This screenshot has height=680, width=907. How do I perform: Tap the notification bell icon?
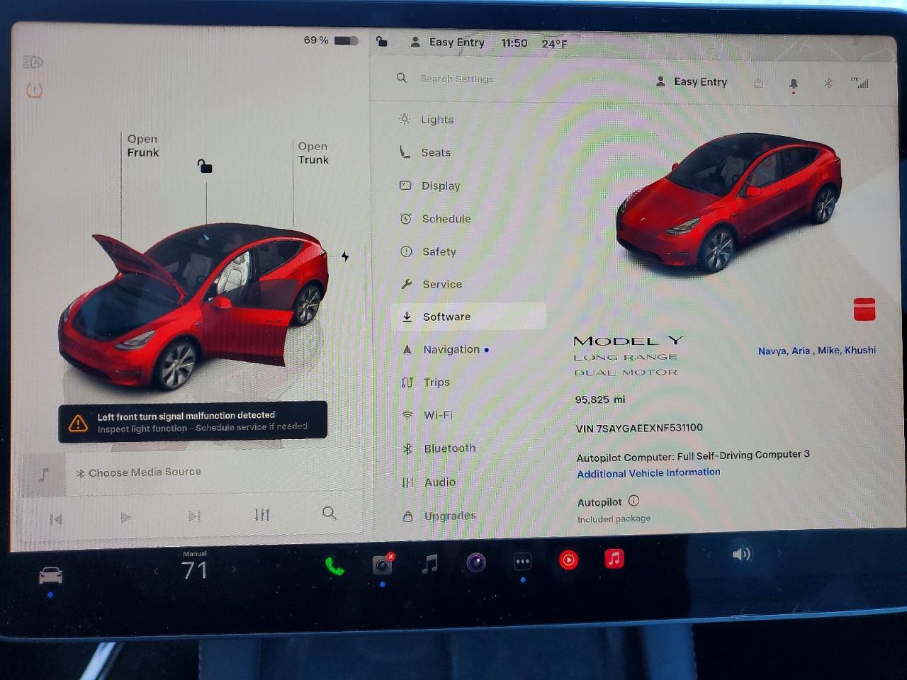click(794, 84)
